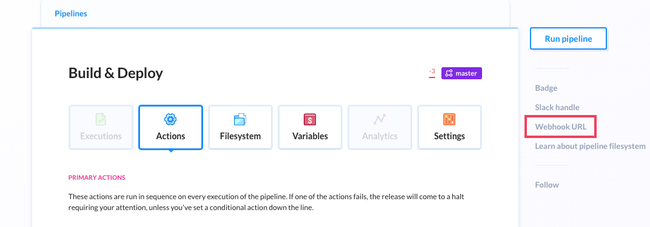Image resolution: width=650 pixels, height=227 pixels.
Task: Switch to the Variables tab label
Action: point(310,136)
